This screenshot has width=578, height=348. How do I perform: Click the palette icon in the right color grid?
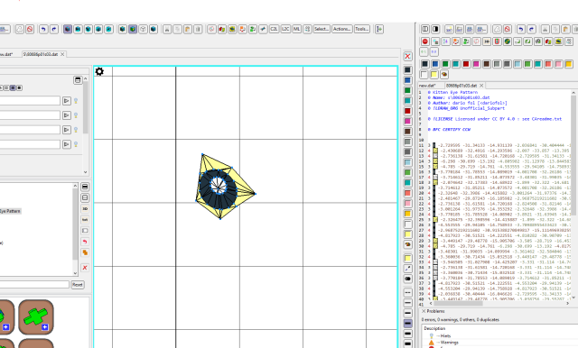coord(444,75)
